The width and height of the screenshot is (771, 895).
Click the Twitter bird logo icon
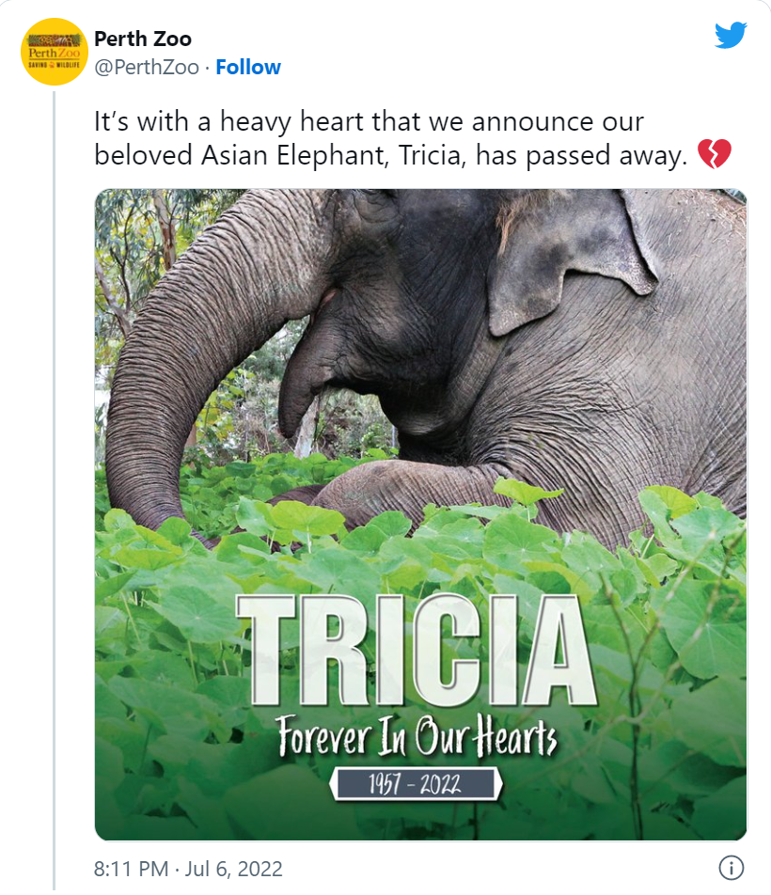[731, 36]
